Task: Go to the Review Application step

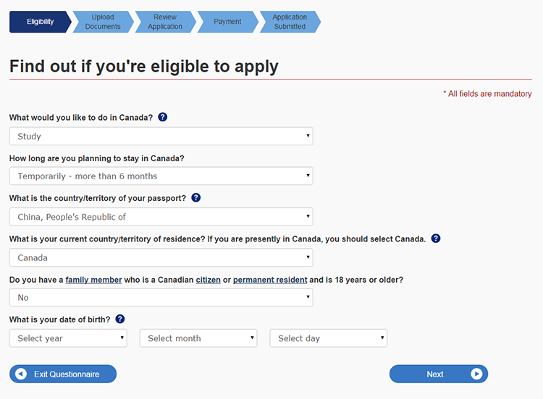Action: [165, 22]
